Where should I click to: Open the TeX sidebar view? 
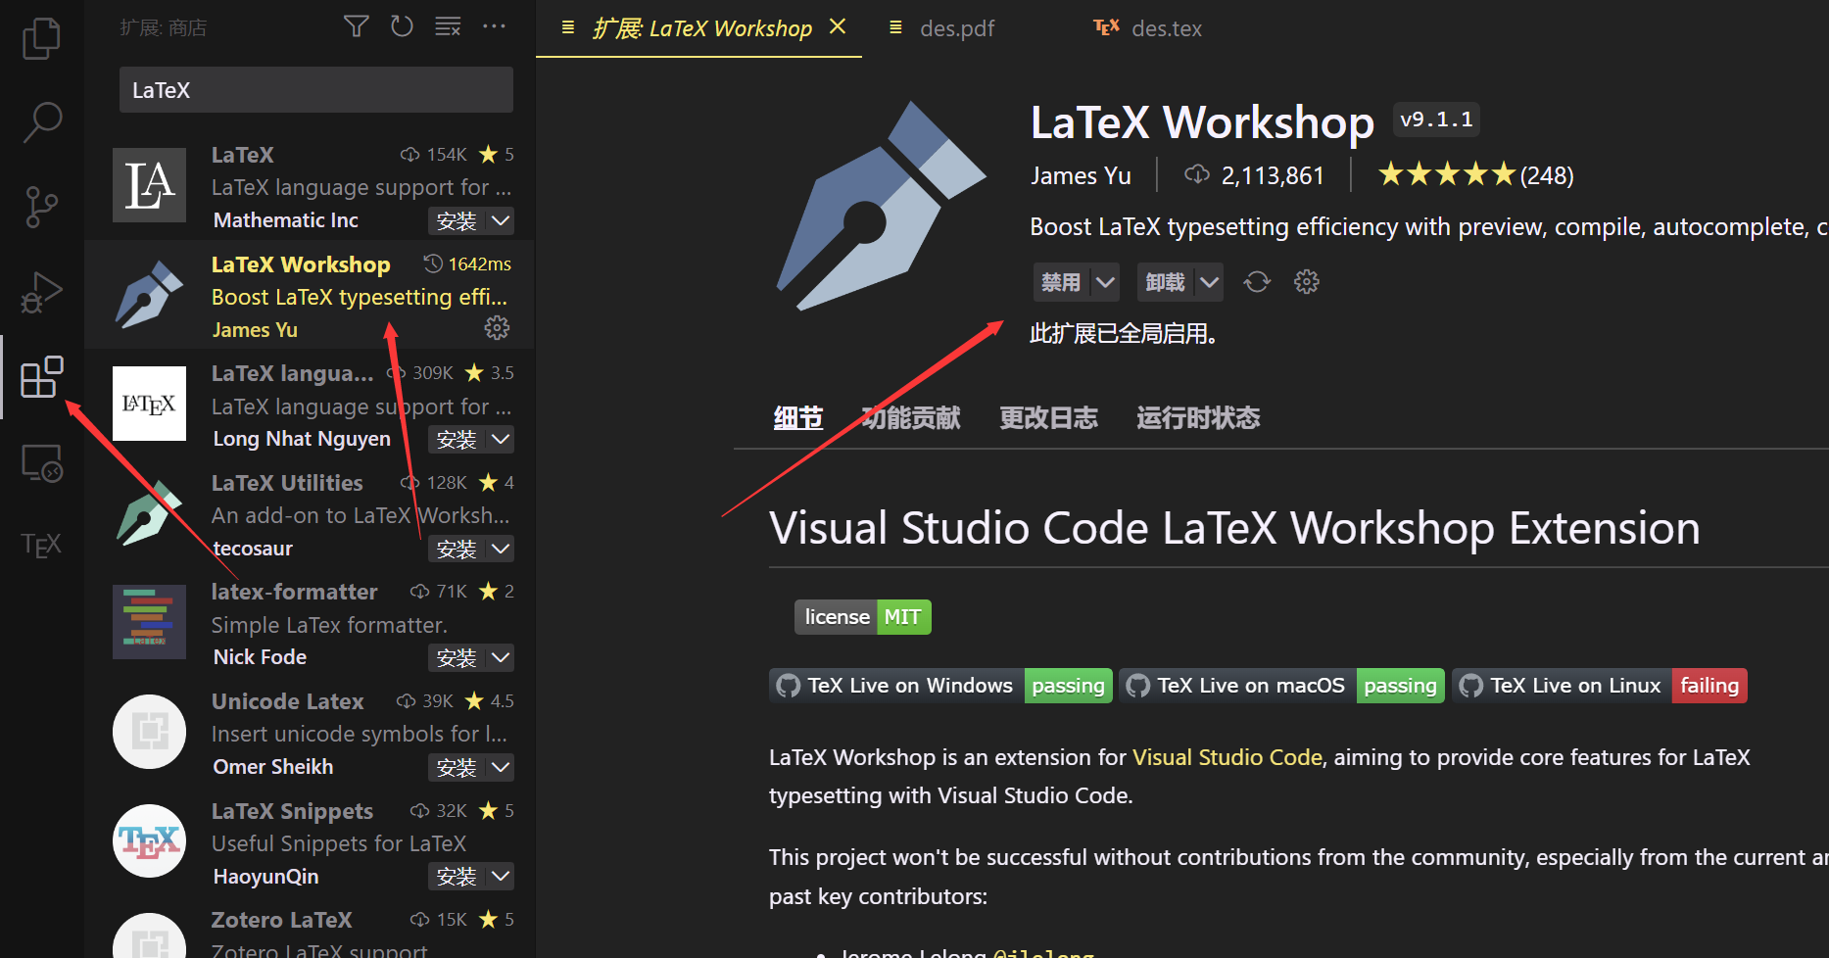[41, 545]
